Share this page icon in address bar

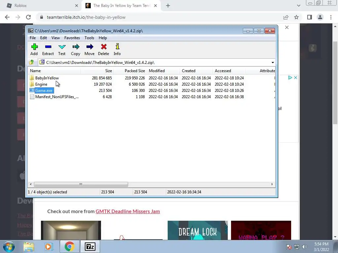tap(286, 17)
